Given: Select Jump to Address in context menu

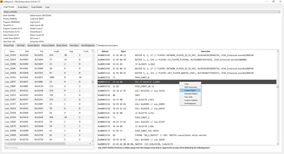Looking at the screenshot, I should [190, 100].
